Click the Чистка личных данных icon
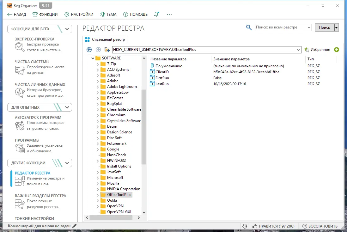 pyautogui.click(x=20, y=93)
